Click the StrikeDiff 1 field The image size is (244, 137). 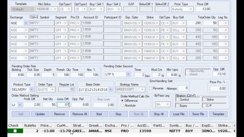(146, 9)
